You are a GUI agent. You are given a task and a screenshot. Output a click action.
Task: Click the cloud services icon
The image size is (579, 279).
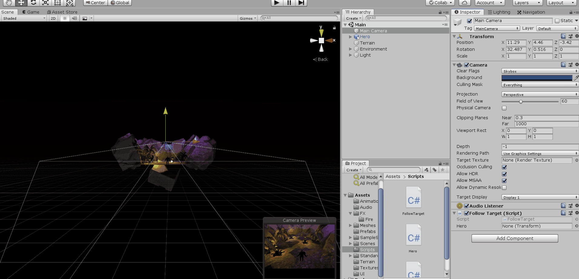point(465,3)
